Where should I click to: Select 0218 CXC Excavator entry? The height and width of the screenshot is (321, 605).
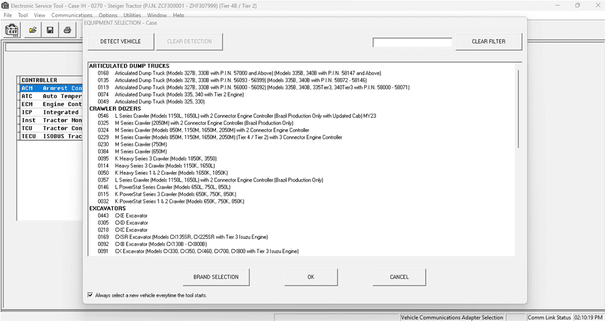(123, 230)
